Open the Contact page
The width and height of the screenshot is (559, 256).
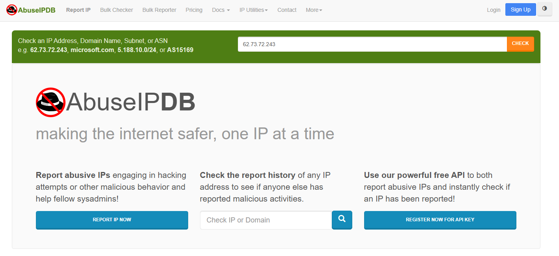[x=287, y=10]
